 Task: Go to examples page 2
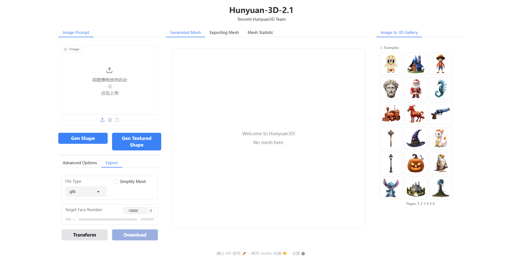pyautogui.click(x=422, y=204)
